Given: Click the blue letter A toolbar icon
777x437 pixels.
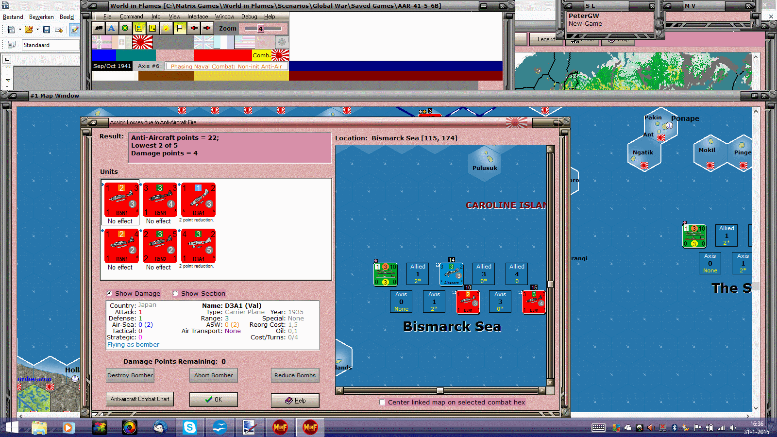Looking at the screenshot, I should tap(112, 28).
